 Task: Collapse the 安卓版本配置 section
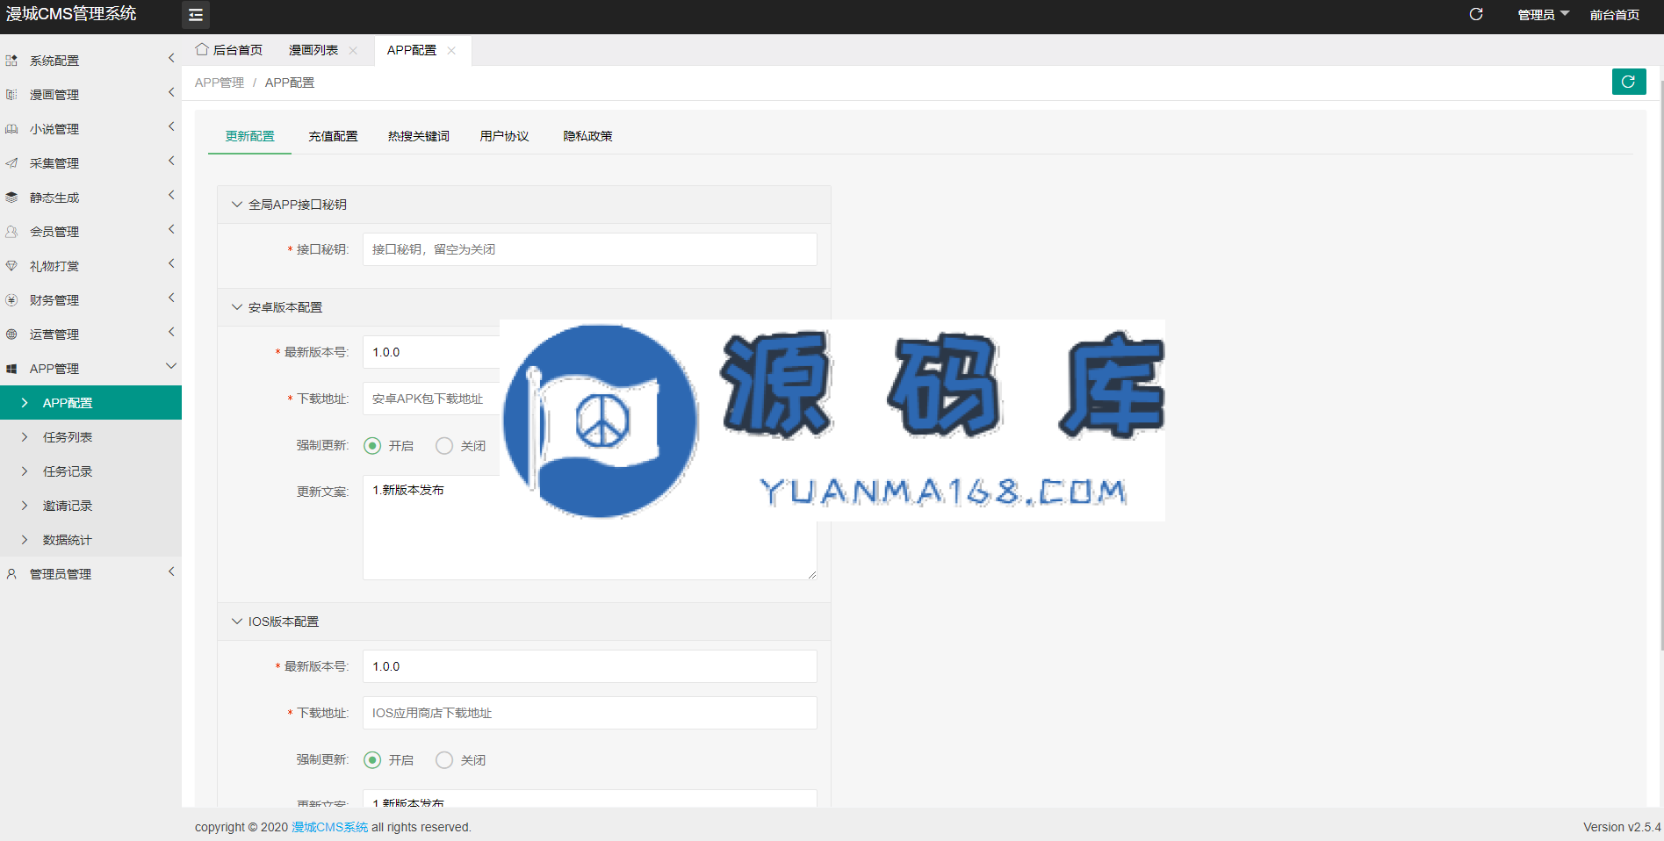[236, 307]
